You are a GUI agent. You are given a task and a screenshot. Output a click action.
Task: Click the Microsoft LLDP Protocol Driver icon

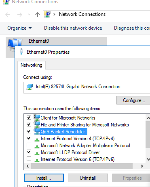click(x=37, y=153)
